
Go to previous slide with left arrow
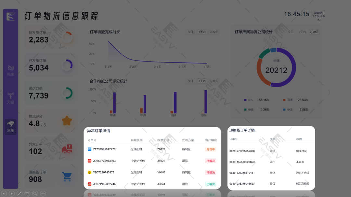click(4, 193)
